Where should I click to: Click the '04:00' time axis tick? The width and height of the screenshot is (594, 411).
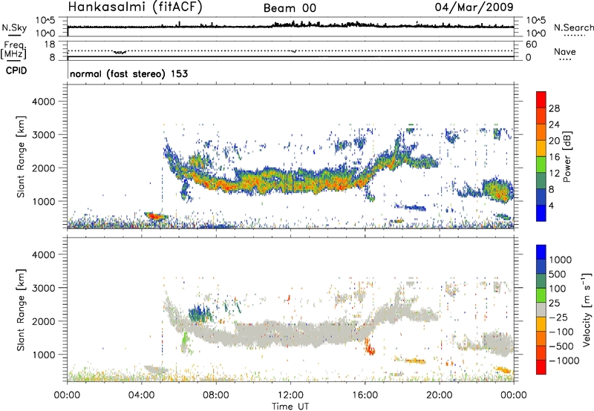pyautogui.click(x=141, y=395)
